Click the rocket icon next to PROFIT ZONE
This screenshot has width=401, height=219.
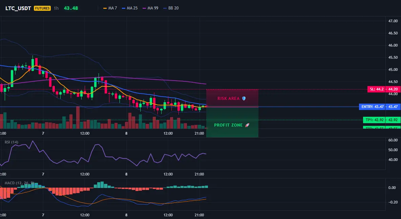247,125
